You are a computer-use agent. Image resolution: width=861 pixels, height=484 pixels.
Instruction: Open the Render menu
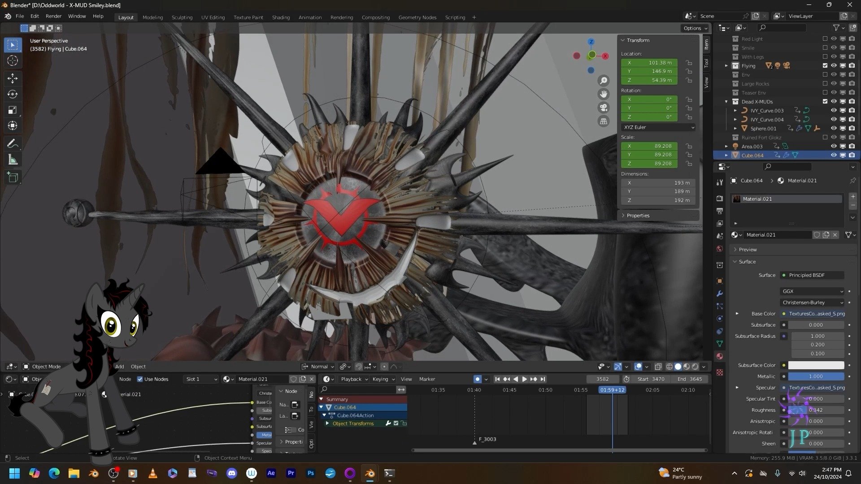(53, 16)
